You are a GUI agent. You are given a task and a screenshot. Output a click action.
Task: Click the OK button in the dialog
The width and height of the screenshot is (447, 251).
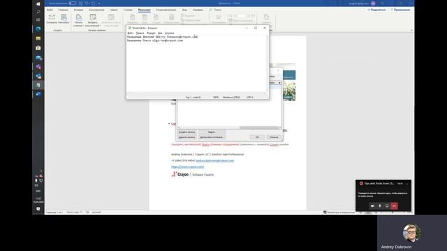257,137
